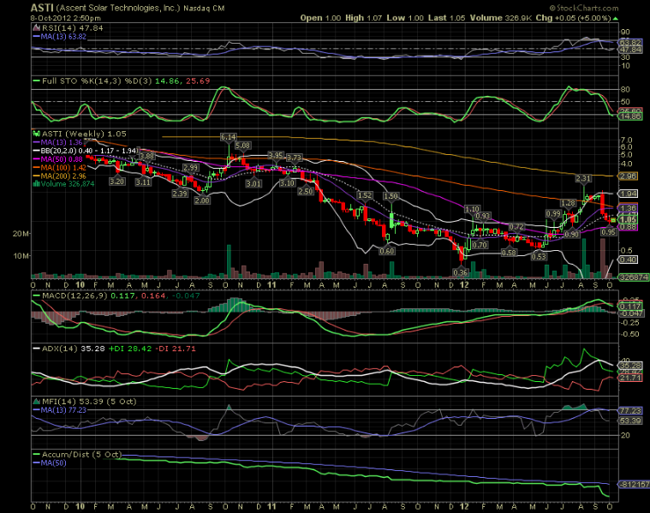Click the -812157 Accum/Dist axis tag

click(x=634, y=485)
